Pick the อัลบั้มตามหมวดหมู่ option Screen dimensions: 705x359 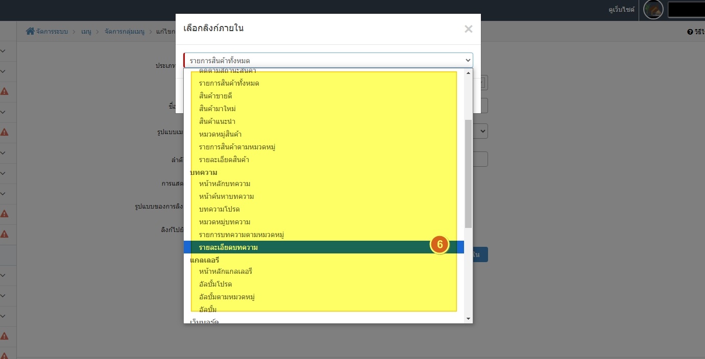[x=324, y=297]
